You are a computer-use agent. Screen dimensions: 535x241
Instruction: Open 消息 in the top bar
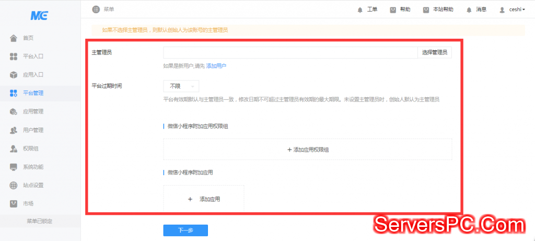coord(481,9)
